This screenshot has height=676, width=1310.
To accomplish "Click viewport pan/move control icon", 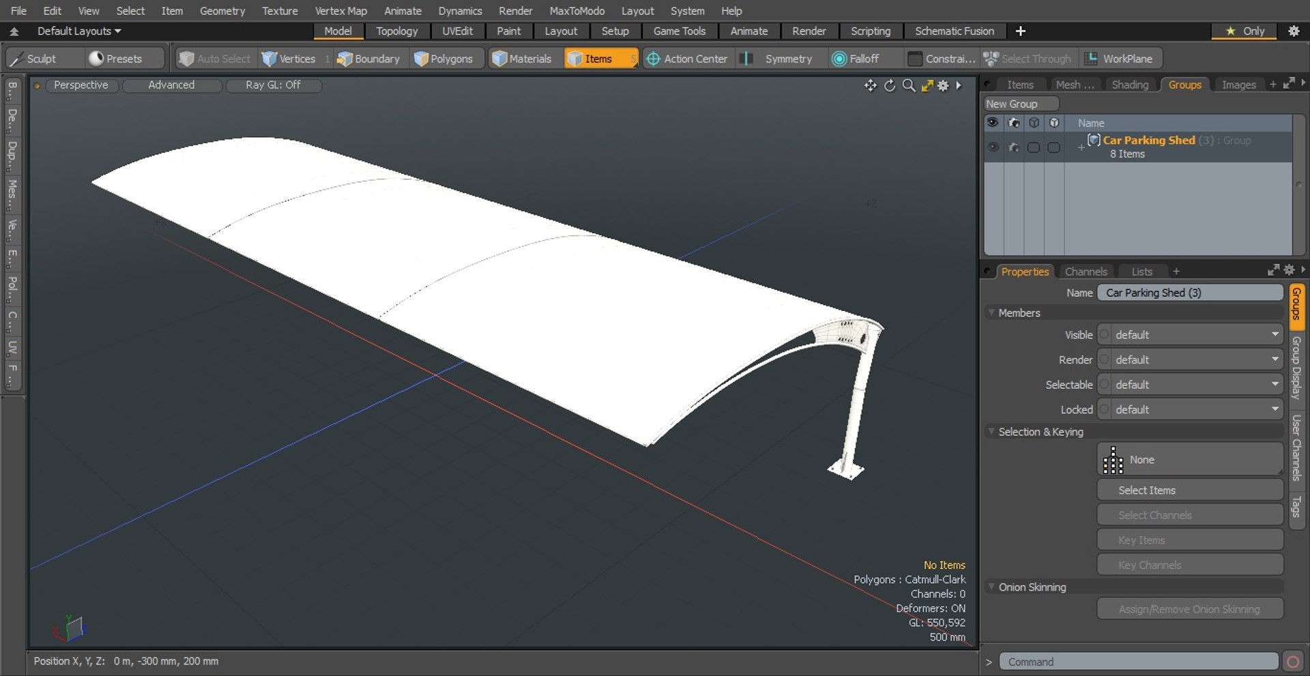I will pyautogui.click(x=871, y=85).
